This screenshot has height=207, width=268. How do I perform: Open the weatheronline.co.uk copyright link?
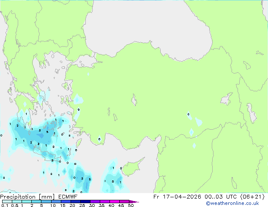tap(232, 203)
